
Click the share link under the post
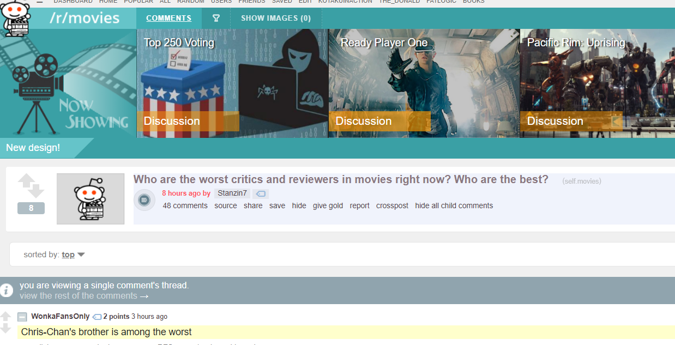pyautogui.click(x=253, y=205)
